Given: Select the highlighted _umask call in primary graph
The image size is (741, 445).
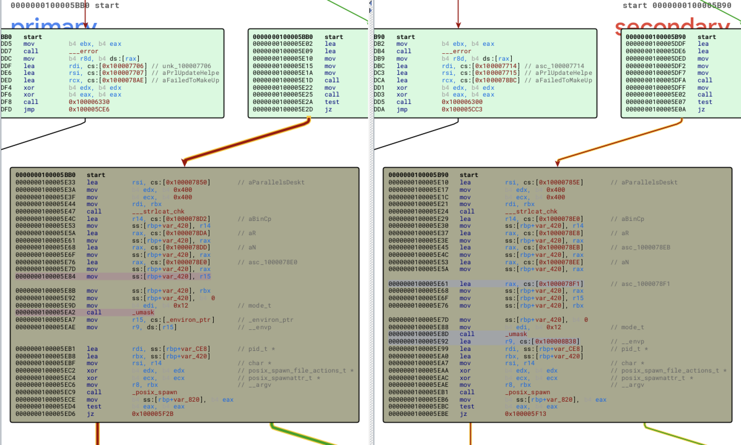Looking at the screenshot, I should (143, 312).
